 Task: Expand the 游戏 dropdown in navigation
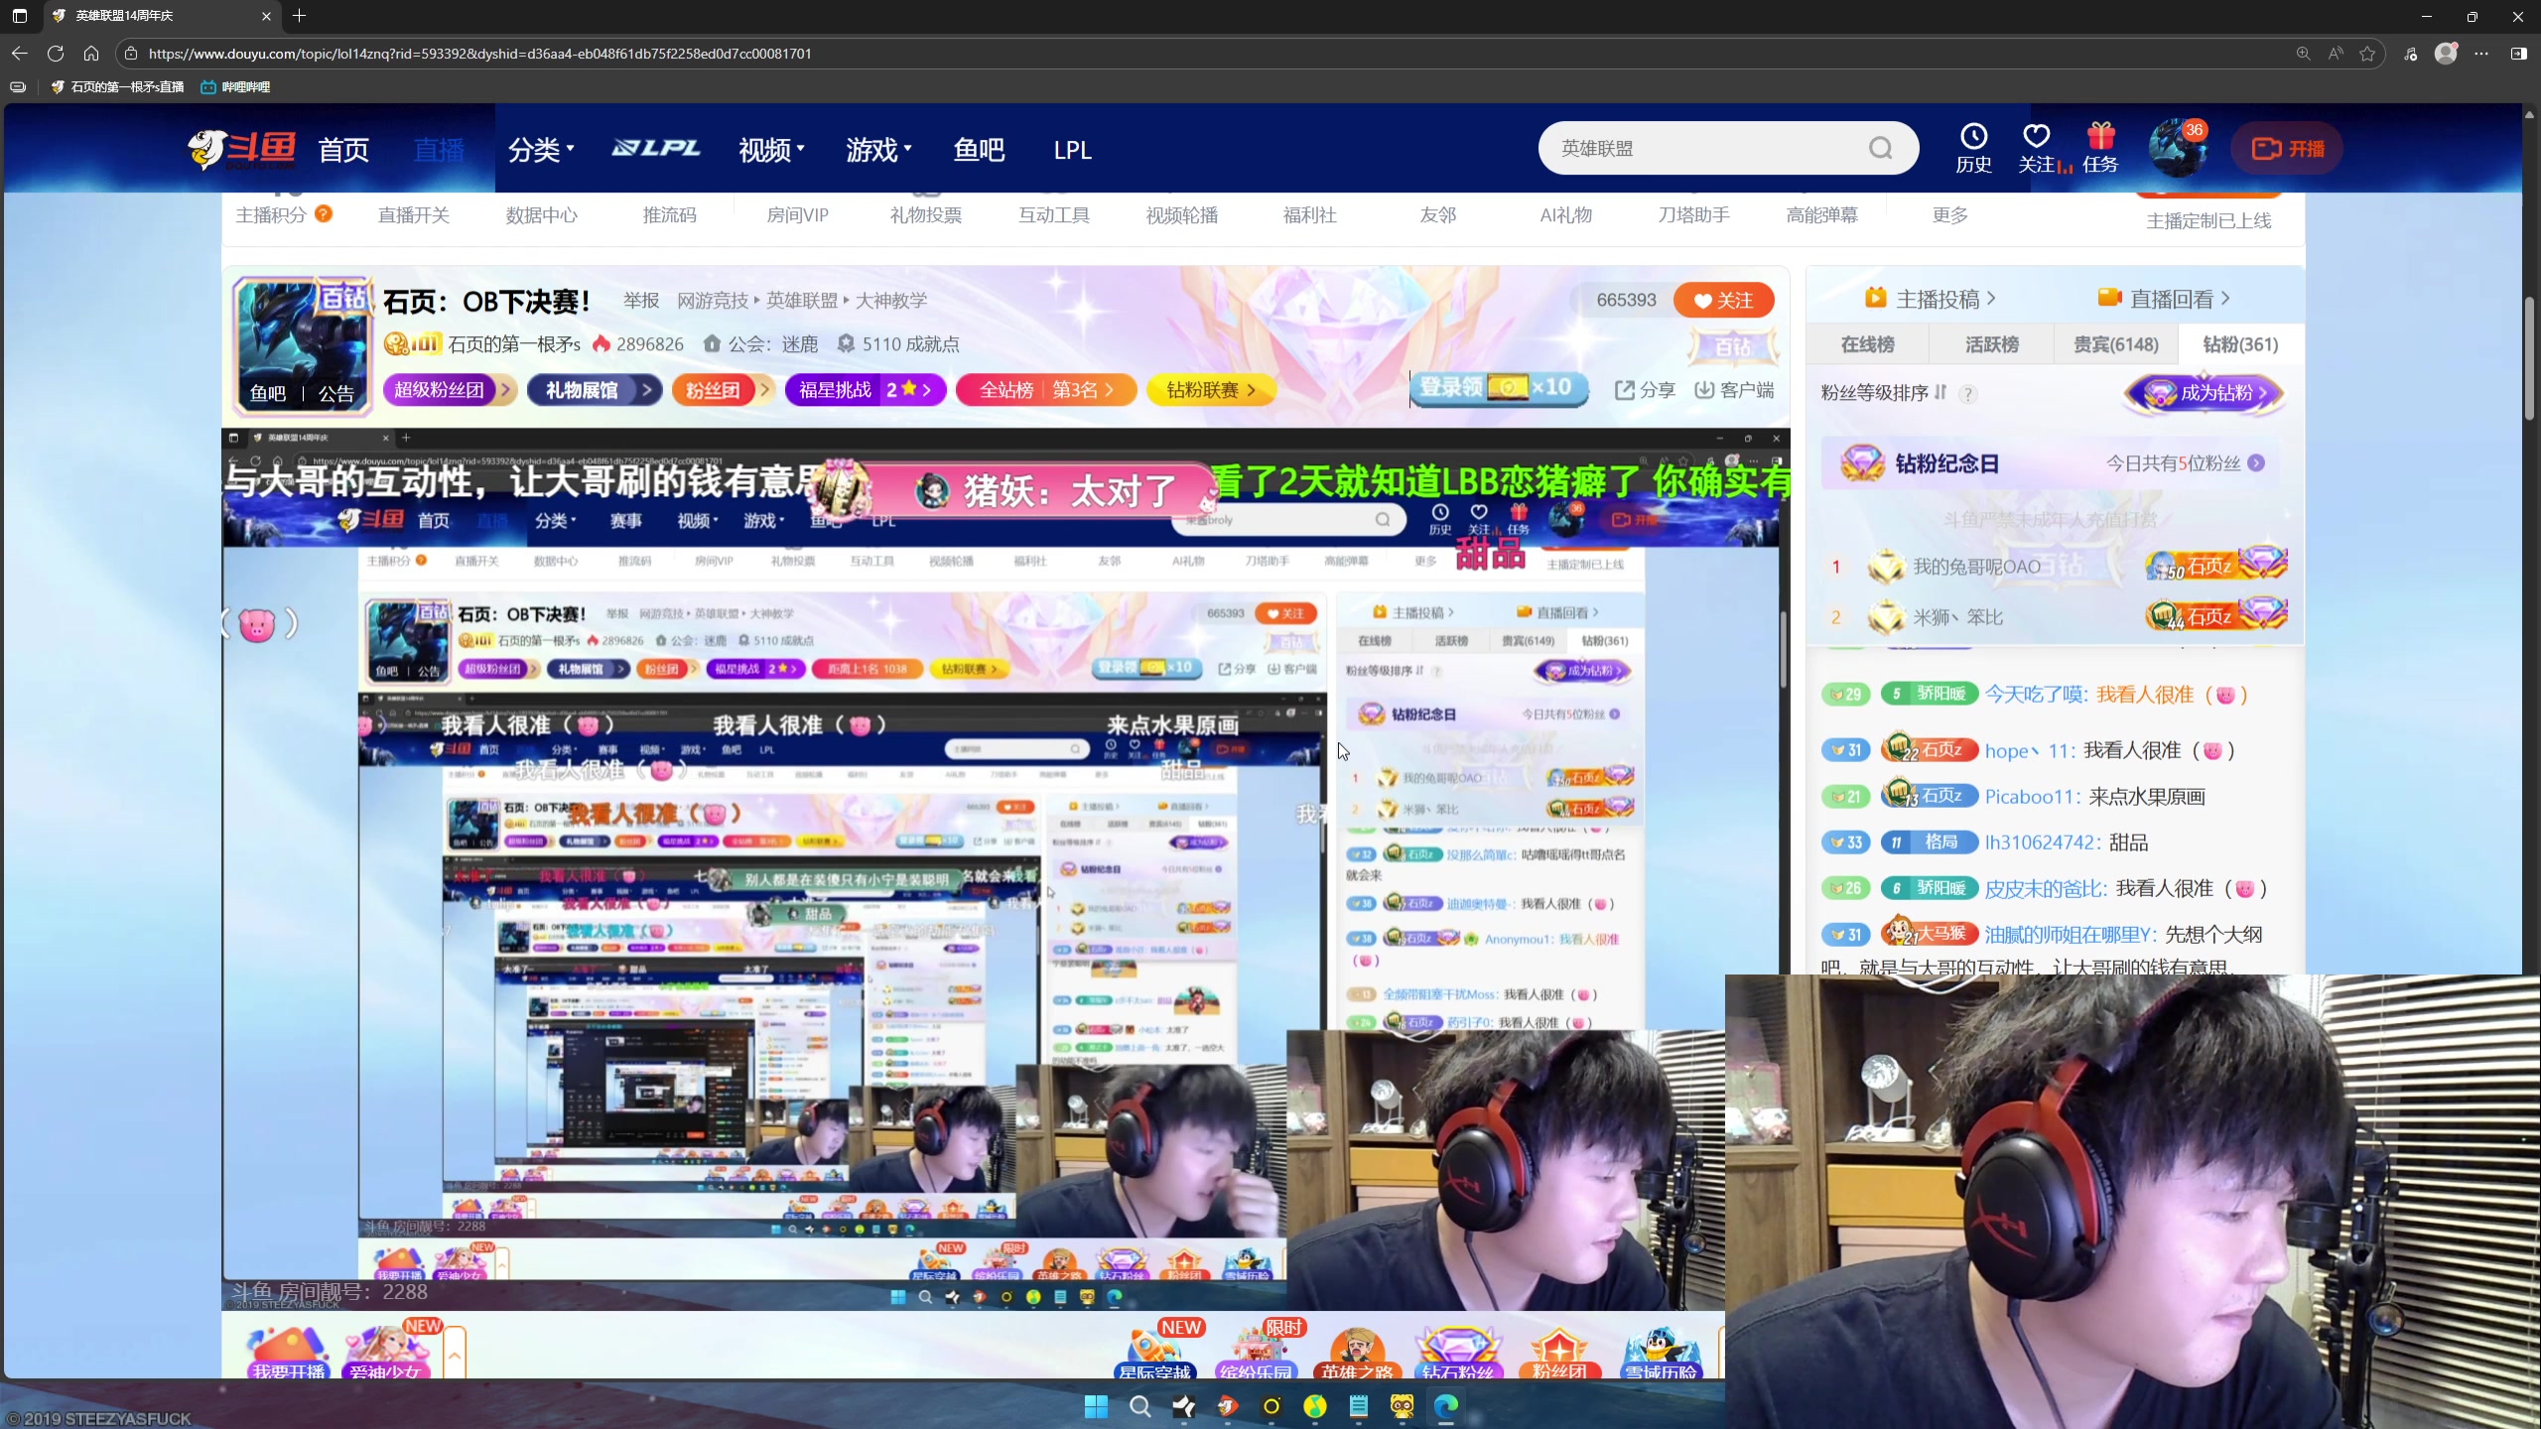point(879,150)
